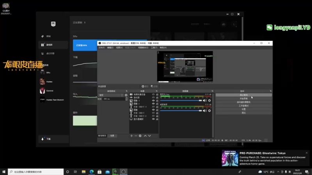Click the Windows taskbar search box
Viewport: 312px width, 175px height.
point(36,171)
